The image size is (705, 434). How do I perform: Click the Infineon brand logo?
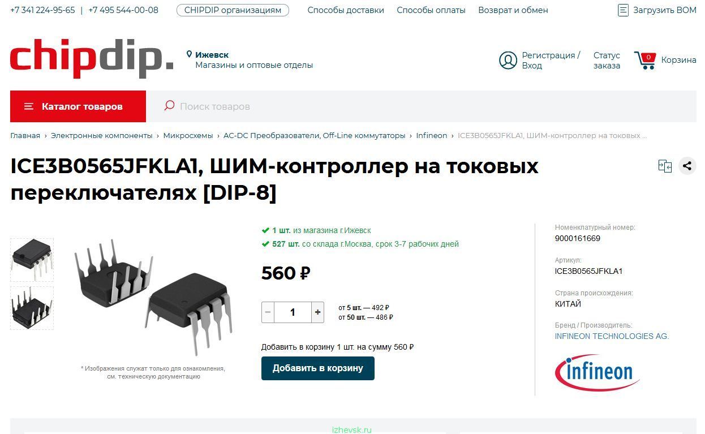pos(597,373)
